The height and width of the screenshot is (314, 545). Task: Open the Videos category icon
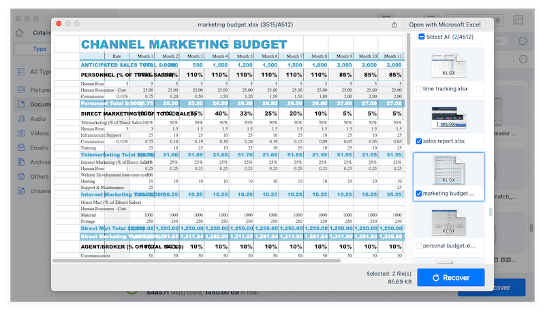pos(21,133)
